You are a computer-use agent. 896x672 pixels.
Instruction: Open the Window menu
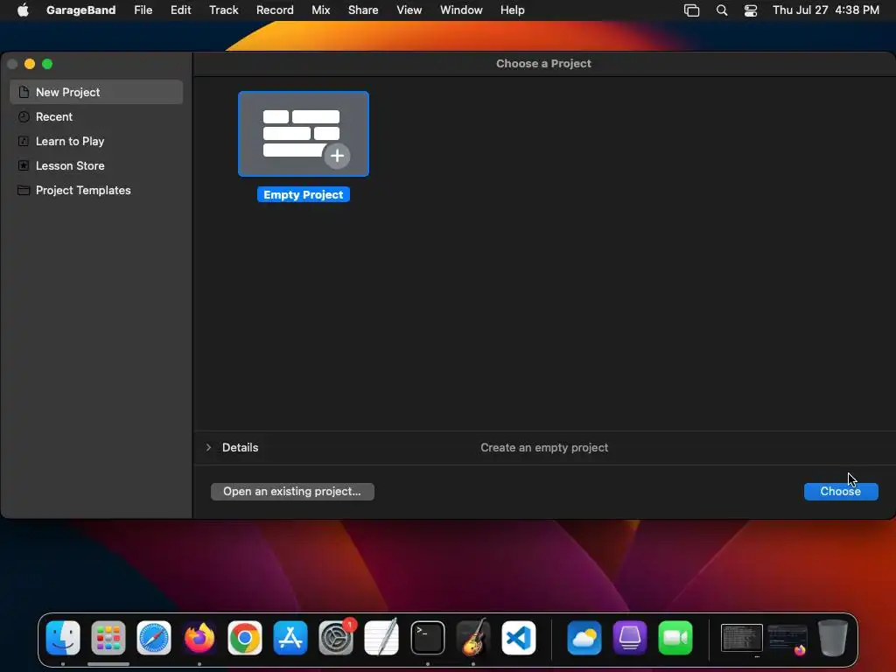click(461, 10)
